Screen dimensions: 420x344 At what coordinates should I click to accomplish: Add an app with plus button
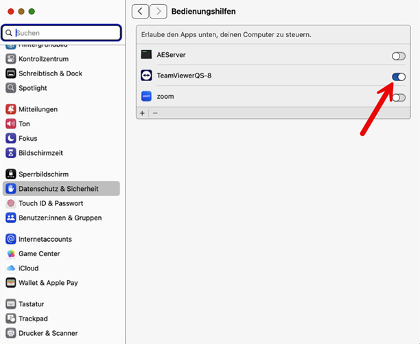[143, 113]
